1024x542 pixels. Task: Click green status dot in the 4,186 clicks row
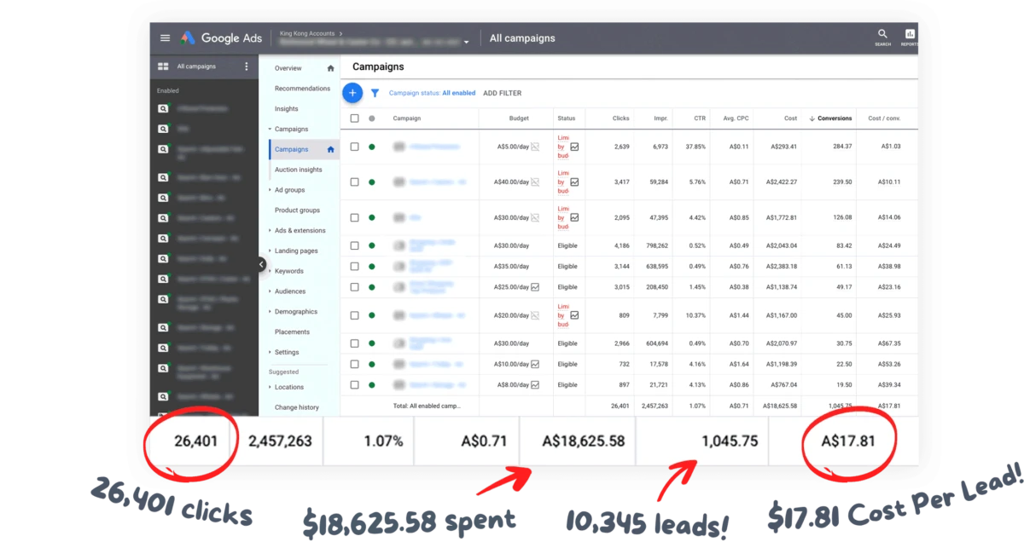coord(371,245)
